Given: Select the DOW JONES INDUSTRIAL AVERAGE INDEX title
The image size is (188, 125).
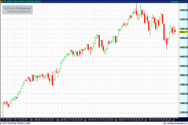Looking at the screenshot, I should pyautogui.click(x=21, y=2).
